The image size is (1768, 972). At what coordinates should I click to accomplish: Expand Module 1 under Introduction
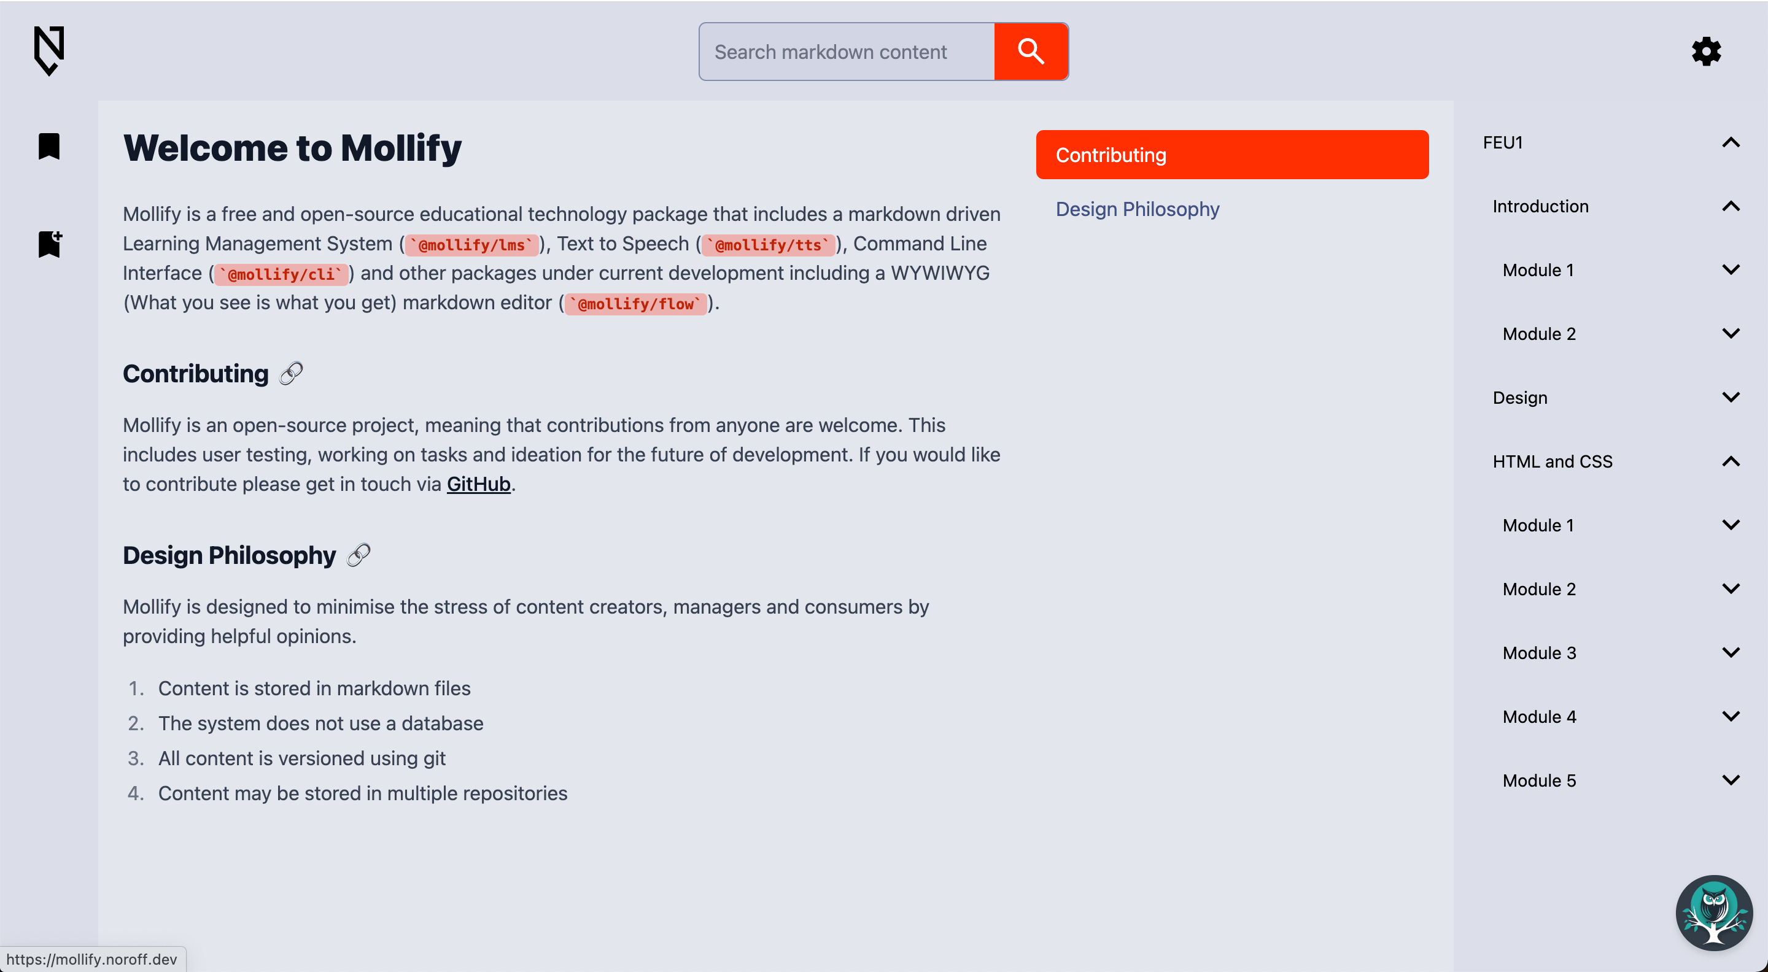click(1731, 270)
